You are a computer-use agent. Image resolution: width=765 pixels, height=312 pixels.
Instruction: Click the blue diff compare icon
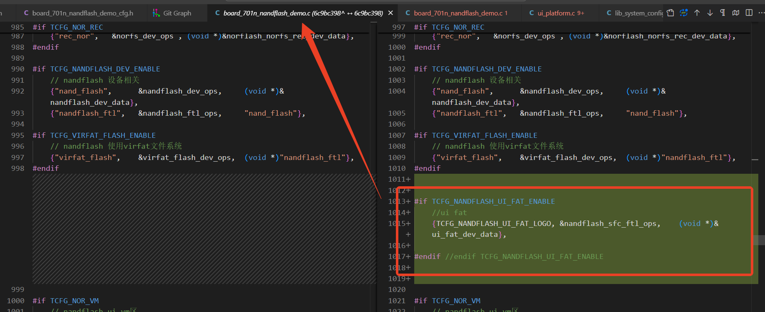684,13
